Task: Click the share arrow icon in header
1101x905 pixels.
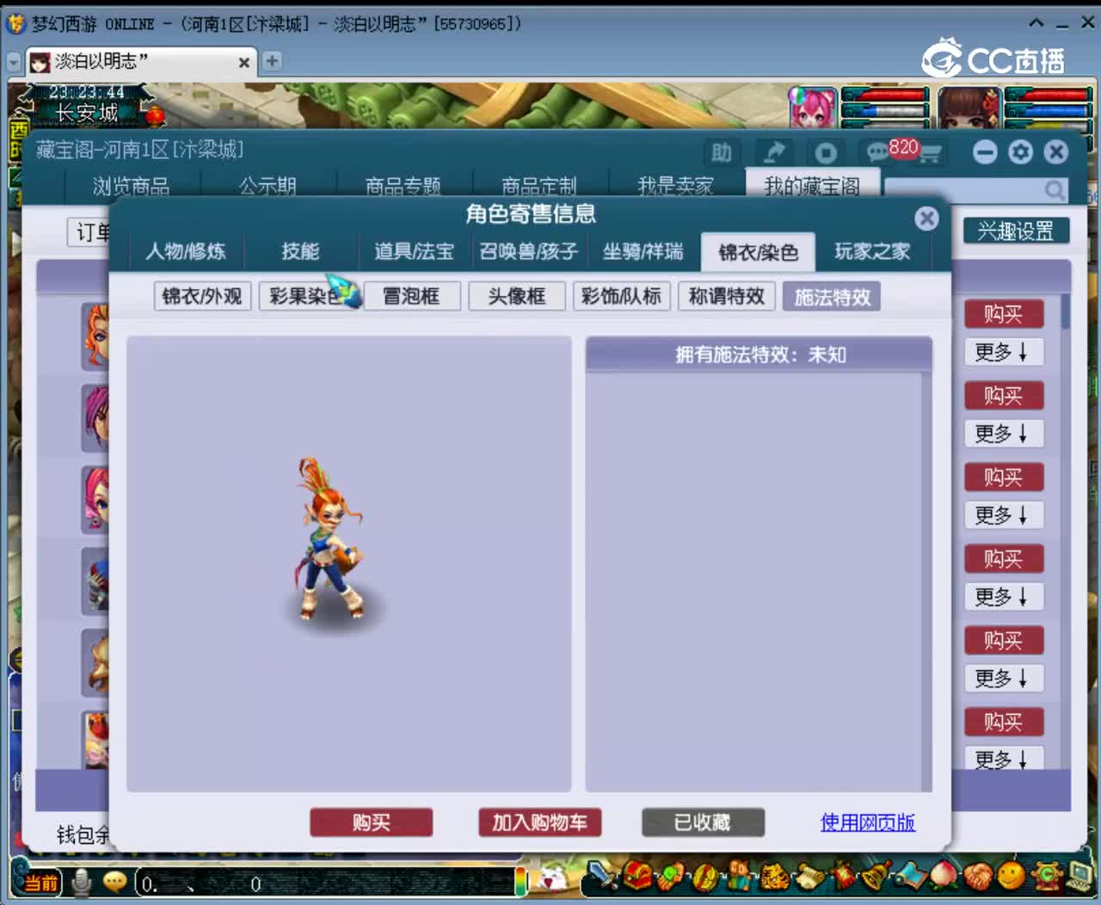Action: 774,153
